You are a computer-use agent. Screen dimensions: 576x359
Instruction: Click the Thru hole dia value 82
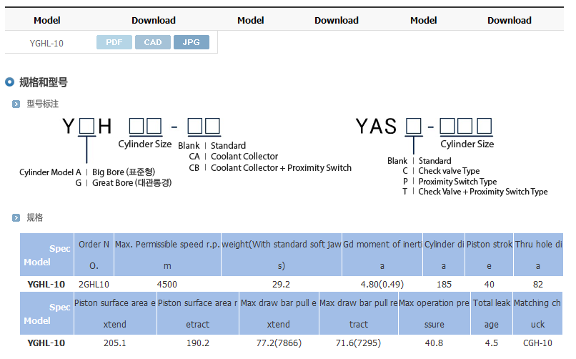(538, 284)
